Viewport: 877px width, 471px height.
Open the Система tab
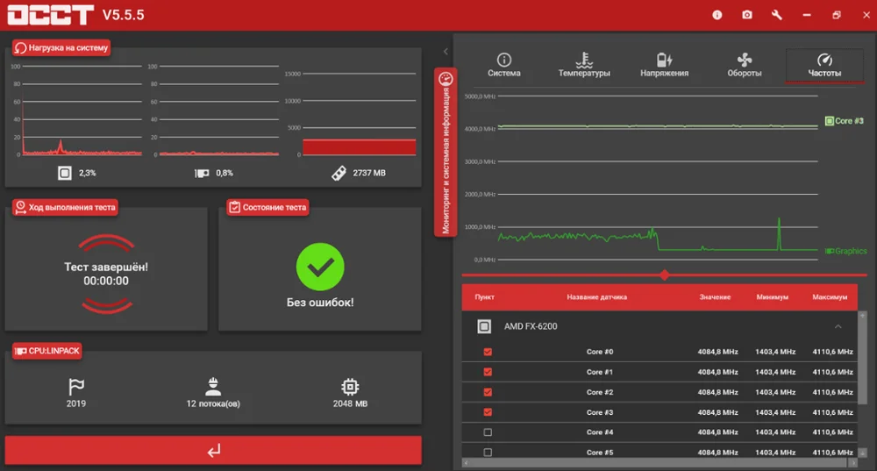[x=504, y=66]
